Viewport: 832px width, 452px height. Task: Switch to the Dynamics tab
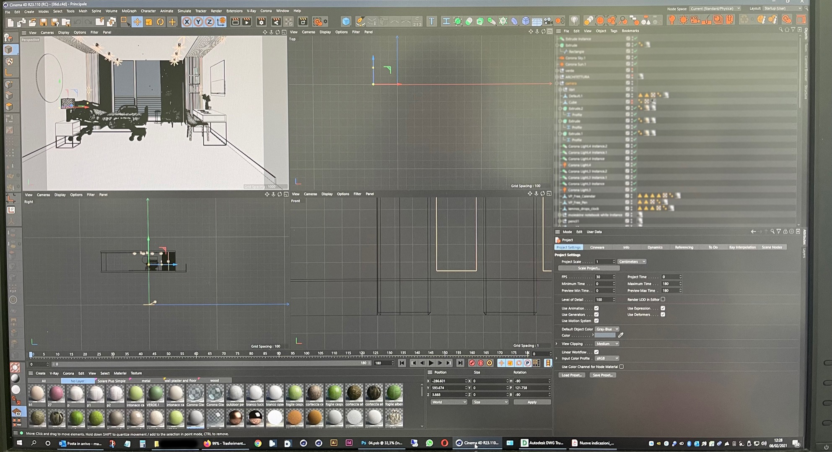(655, 248)
